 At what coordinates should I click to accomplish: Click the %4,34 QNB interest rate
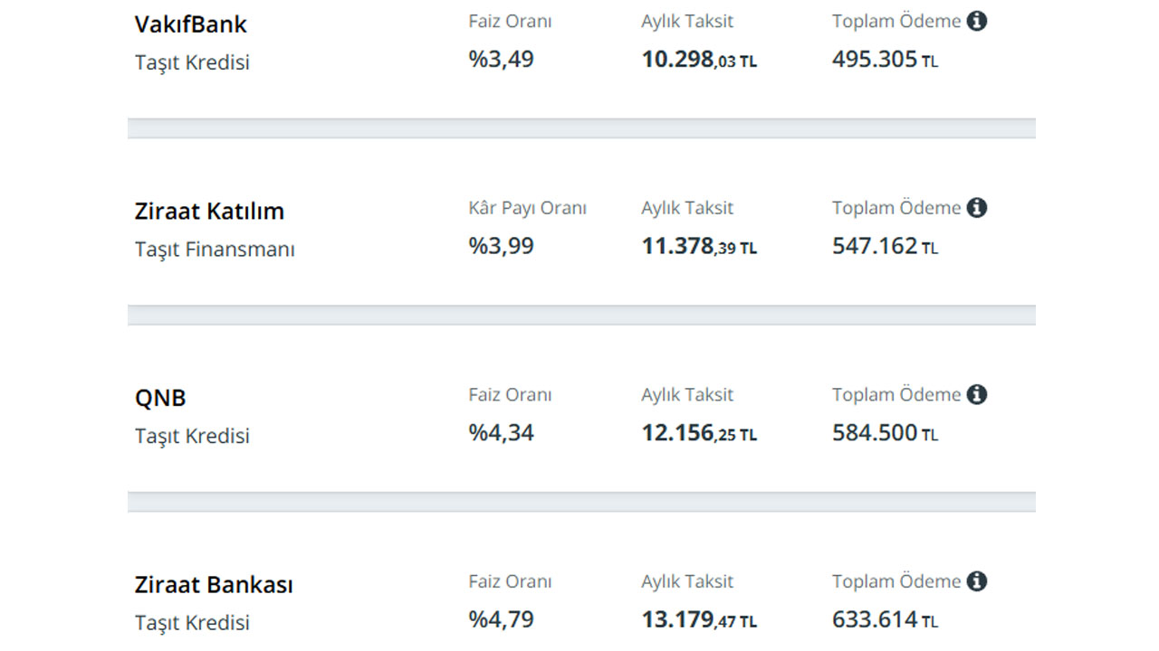[x=501, y=433]
